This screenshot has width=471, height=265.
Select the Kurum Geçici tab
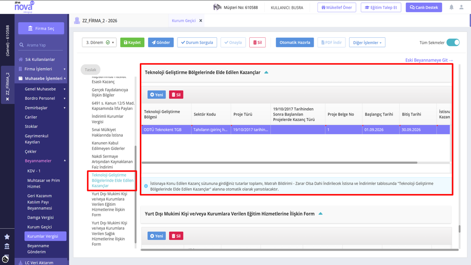pyautogui.click(x=184, y=20)
